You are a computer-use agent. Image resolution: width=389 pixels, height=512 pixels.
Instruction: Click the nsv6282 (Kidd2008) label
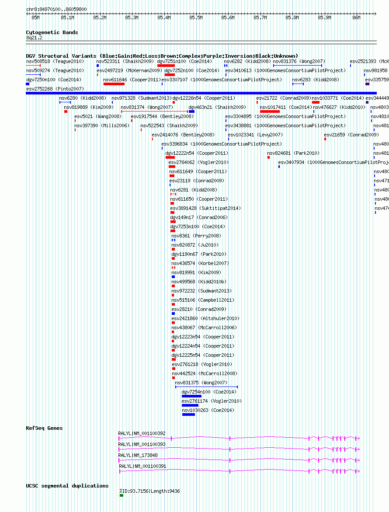[247, 61]
